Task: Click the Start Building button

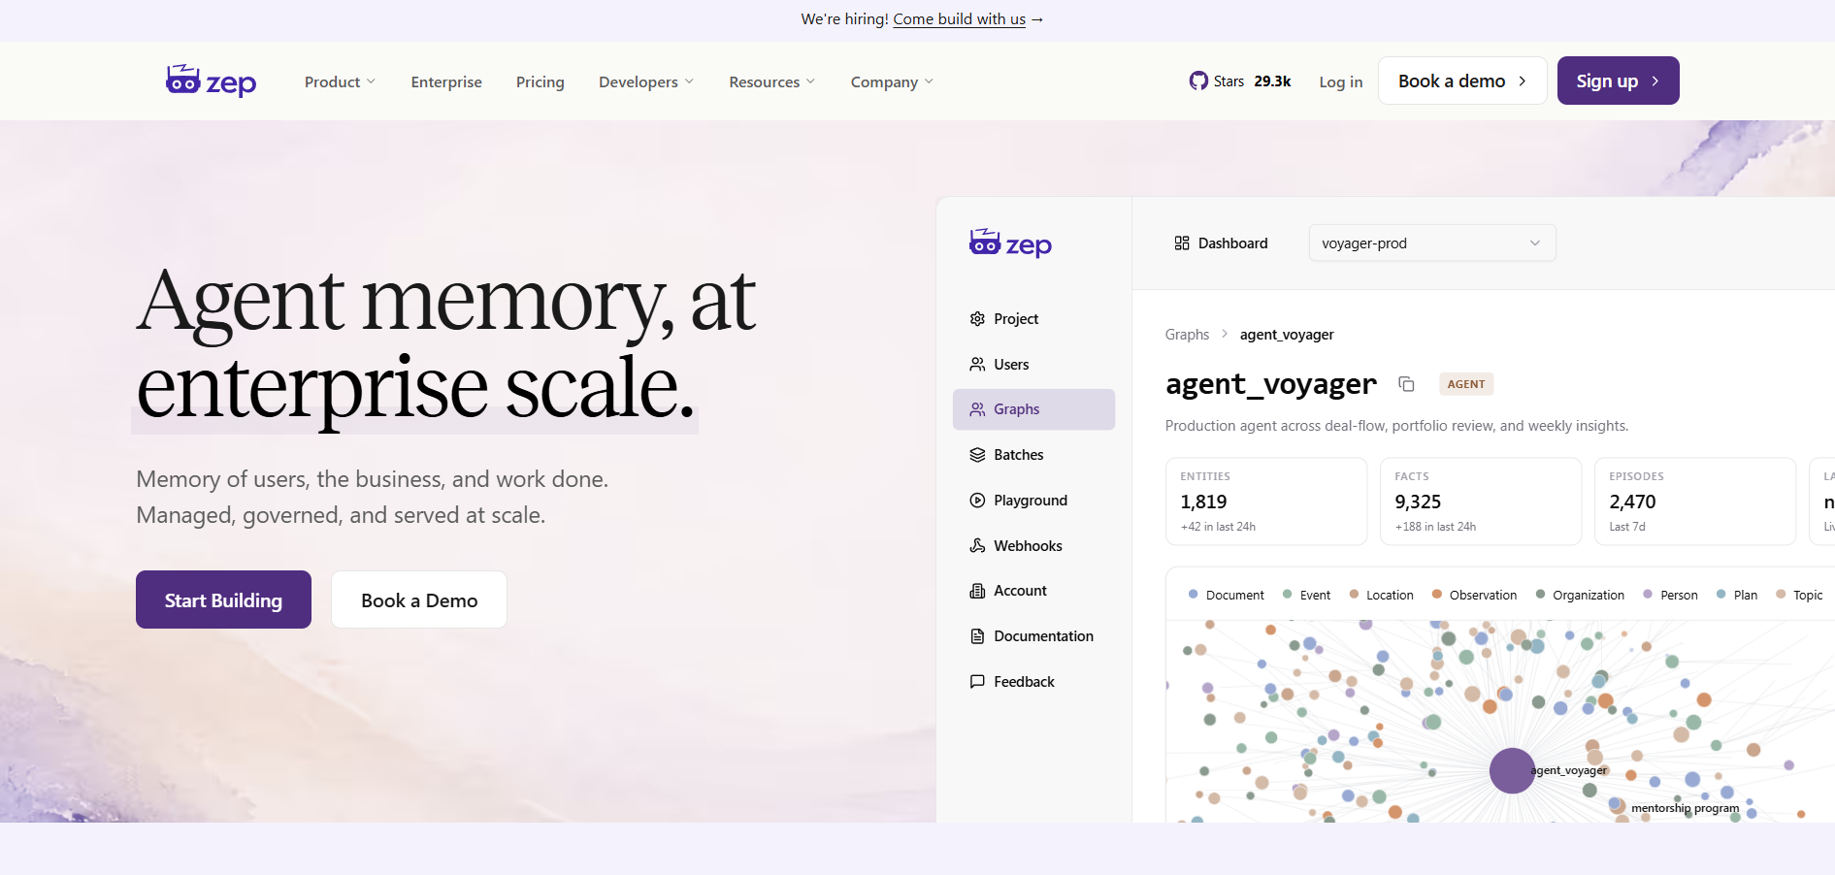Action: click(x=223, y=600)
